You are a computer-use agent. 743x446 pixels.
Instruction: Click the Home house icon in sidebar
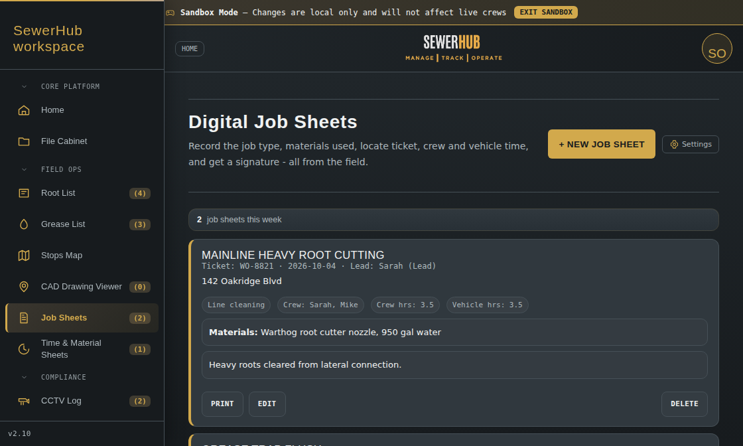tap(24, 110)
